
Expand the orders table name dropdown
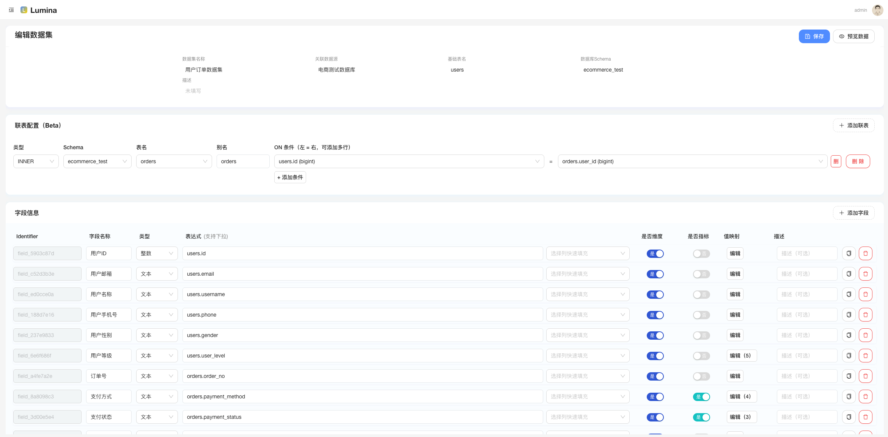174,161
